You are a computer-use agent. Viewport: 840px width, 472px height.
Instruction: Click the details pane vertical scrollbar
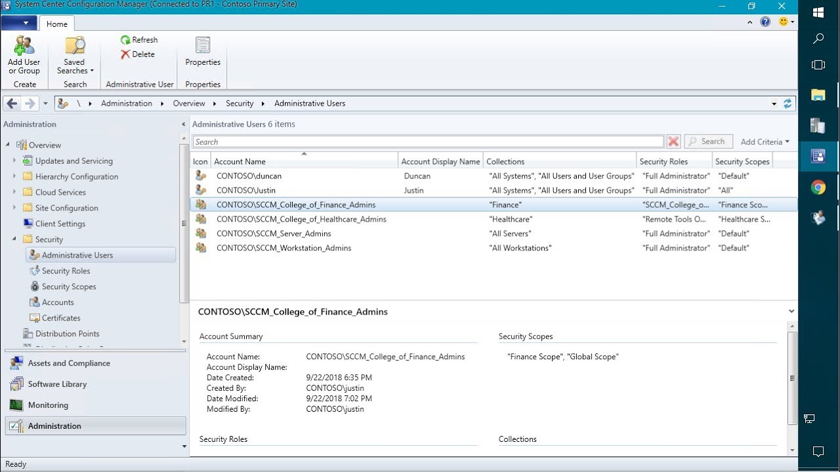point(792,378)
